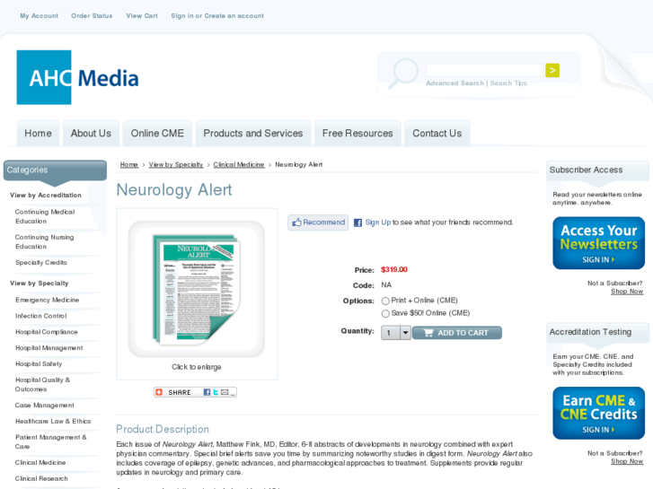Submit search with the yellow arrow button
The width and height of the screenshot is (653, 489).
pos(552,70)
